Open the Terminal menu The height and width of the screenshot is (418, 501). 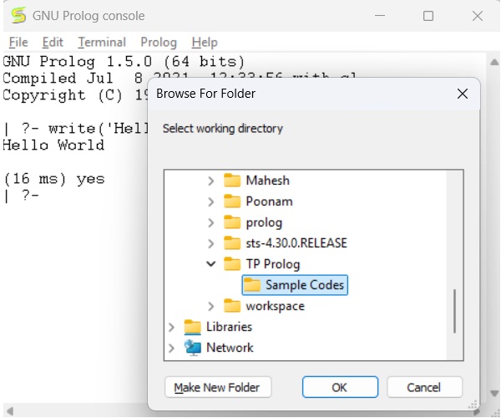coord(102,43)
